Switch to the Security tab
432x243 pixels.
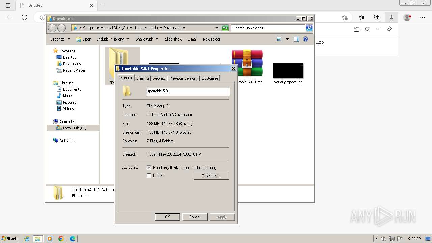[159, 78]
